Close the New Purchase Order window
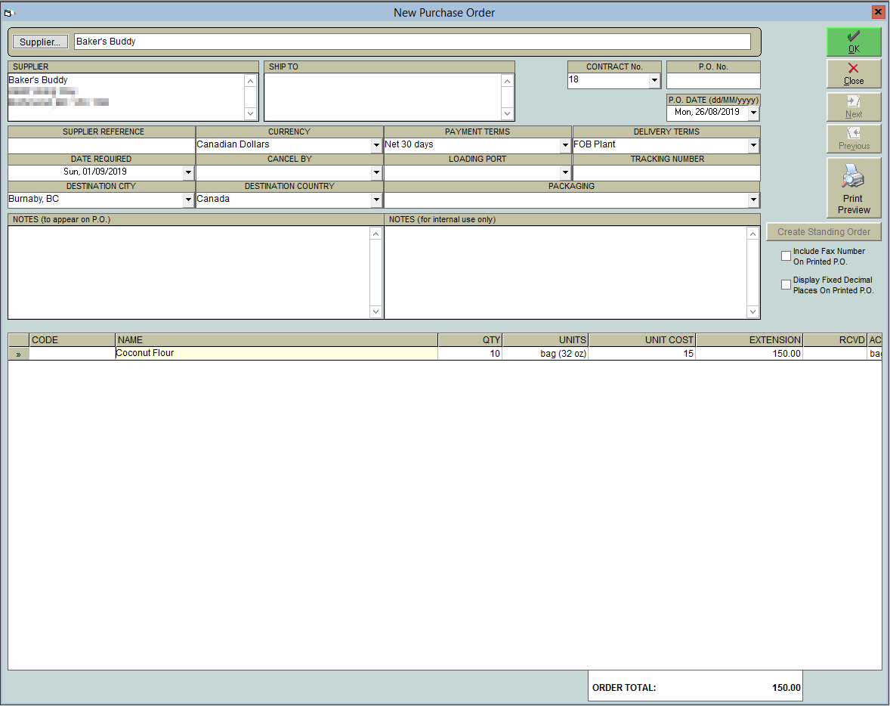The width and height of the screenshot is (890, 706). (x=877, y=12)
